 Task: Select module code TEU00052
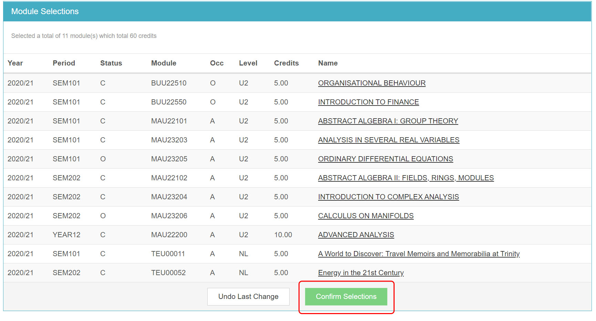(x=168, y=273)
